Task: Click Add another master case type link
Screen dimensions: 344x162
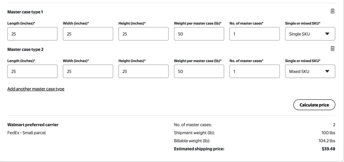Action: [x=36, y=89]
